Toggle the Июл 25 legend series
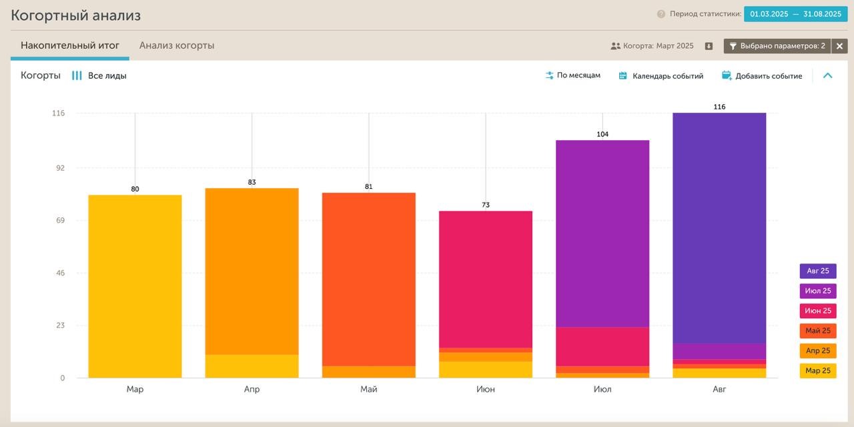The image size is (854, 427). tap(817, 291)
